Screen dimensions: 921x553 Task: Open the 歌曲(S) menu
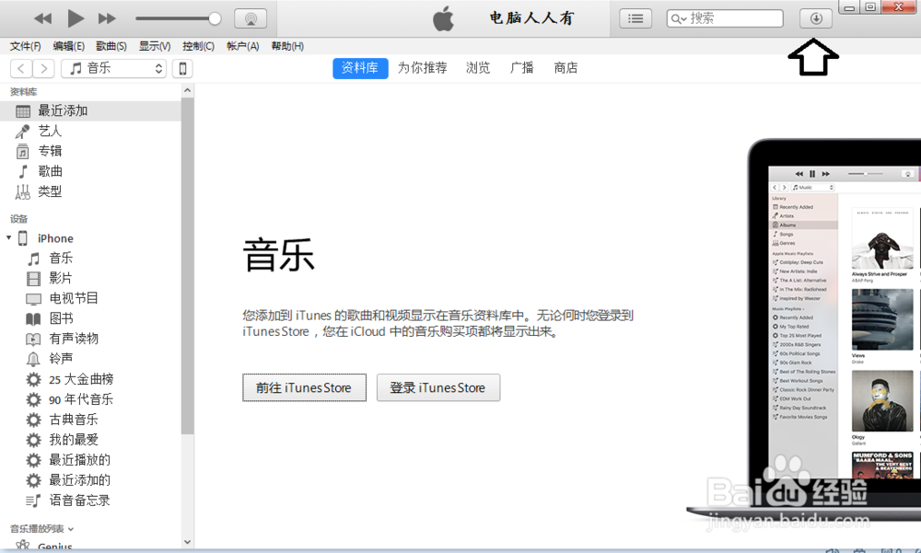[x=111, y=46]
